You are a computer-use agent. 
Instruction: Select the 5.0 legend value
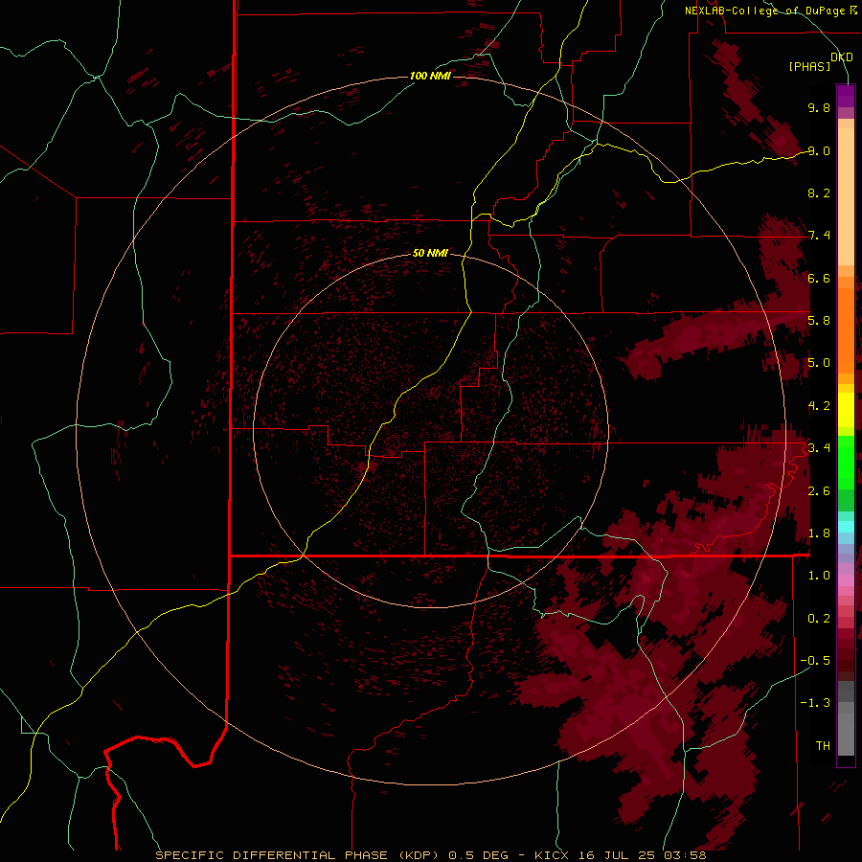point(819,363)
